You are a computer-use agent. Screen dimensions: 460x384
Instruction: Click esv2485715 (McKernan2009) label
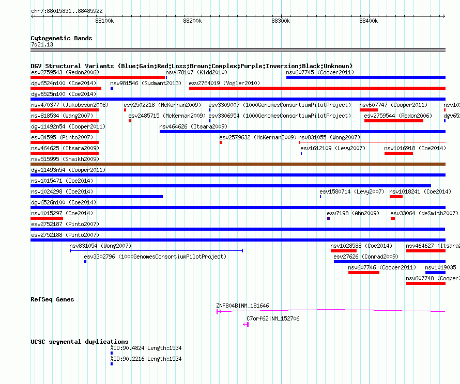point(167,116)
